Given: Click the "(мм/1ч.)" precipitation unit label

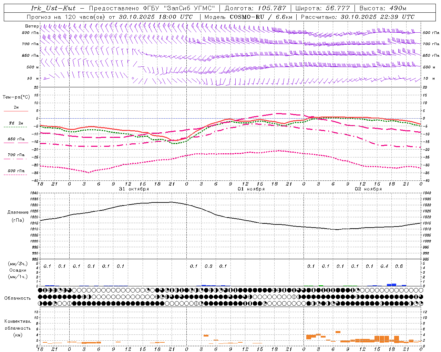Looking at the screenshot, I should [18, 276].
